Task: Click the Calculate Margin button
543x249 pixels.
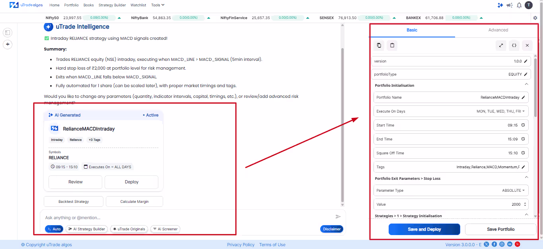Action: pyautogui.click(x=134, y=202)
